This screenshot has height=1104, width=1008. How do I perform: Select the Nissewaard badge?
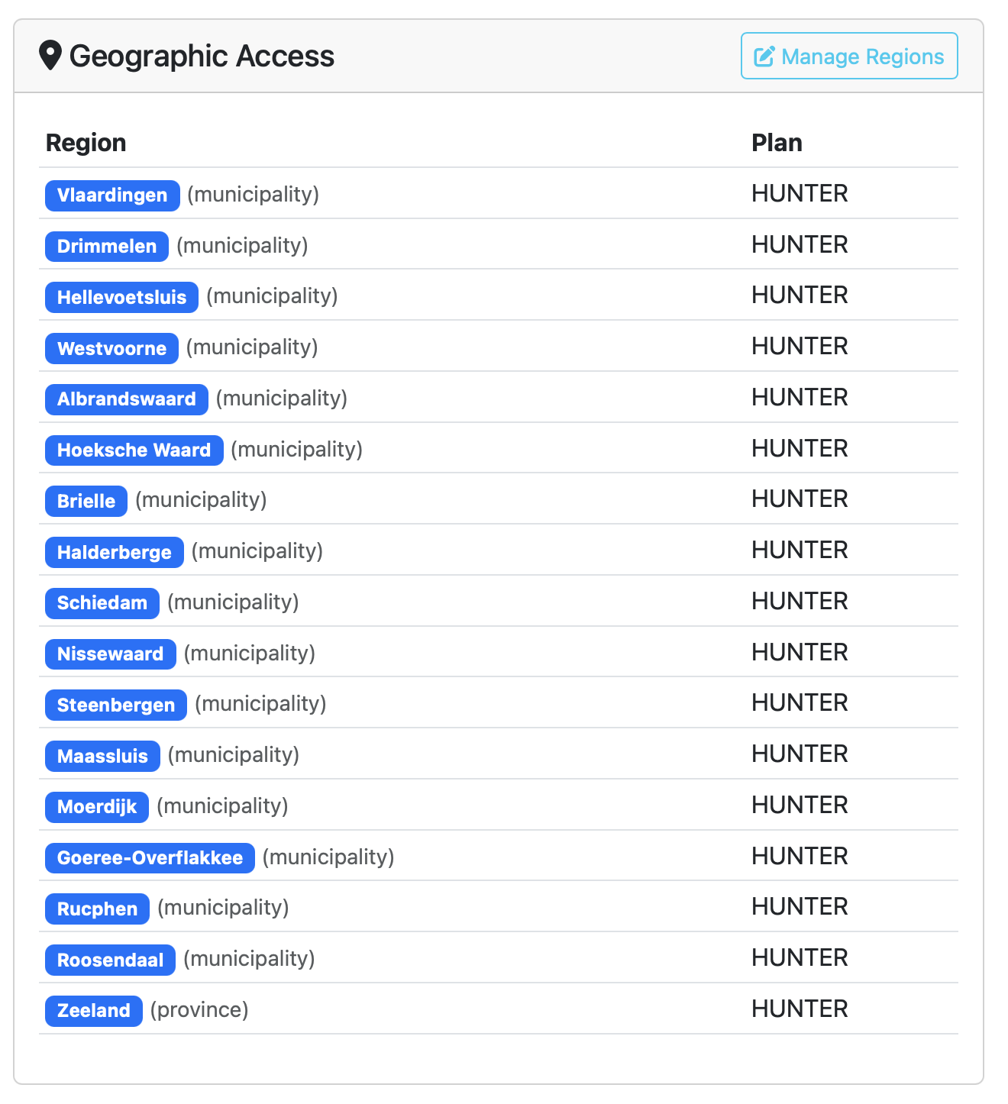pyautogui.click(x=110, y=654)
